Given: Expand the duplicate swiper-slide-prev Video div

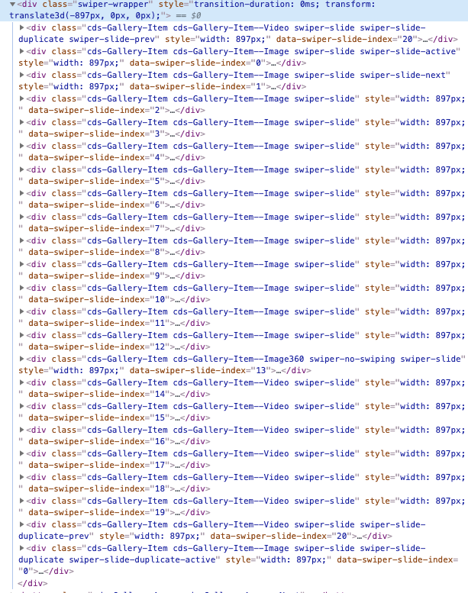Looking at the screenshot, I should [22, 27].
